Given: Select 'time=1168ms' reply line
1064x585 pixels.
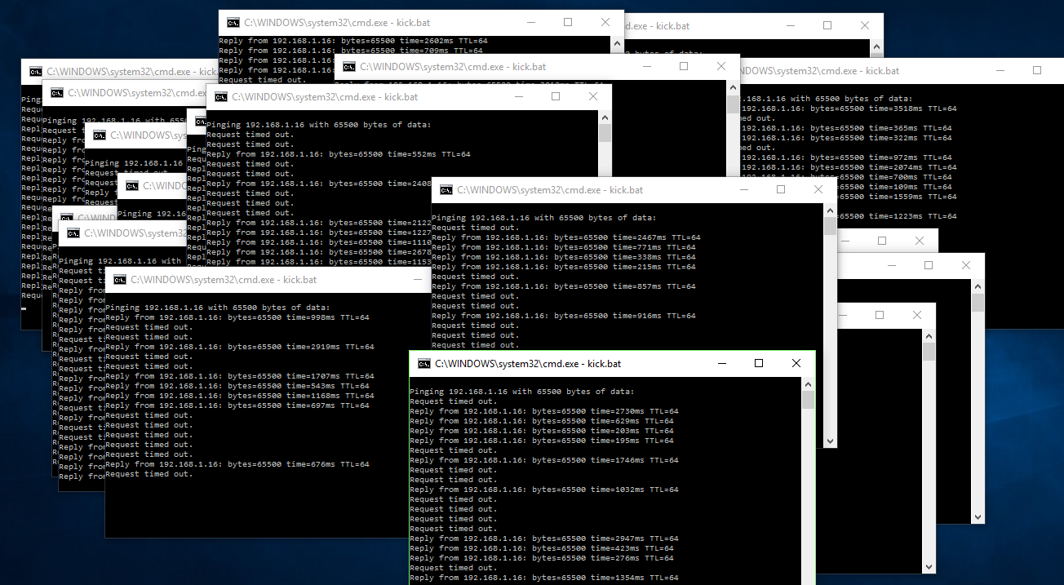Looking at the screenshot, I should click(x=240, y=396).
